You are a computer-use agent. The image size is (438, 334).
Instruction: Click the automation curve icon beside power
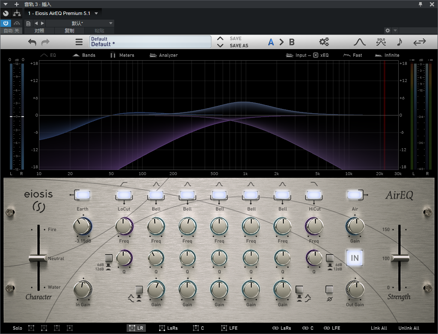(x=17, y=23)
